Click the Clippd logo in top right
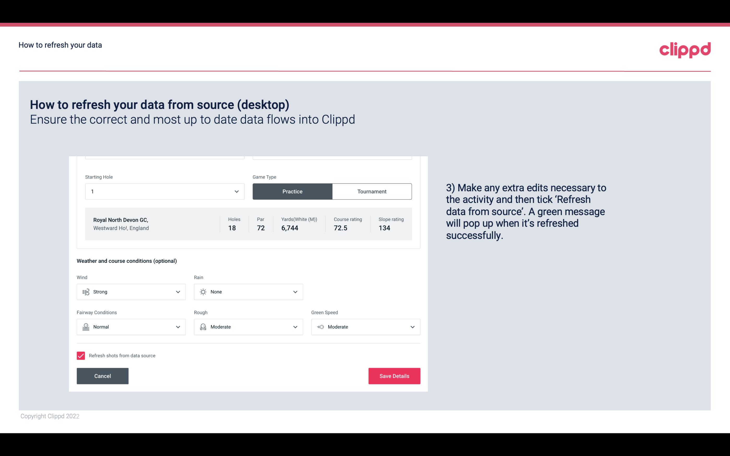This screenshot has width=730, height=456. pyautogui.click(x=685, y=49)
